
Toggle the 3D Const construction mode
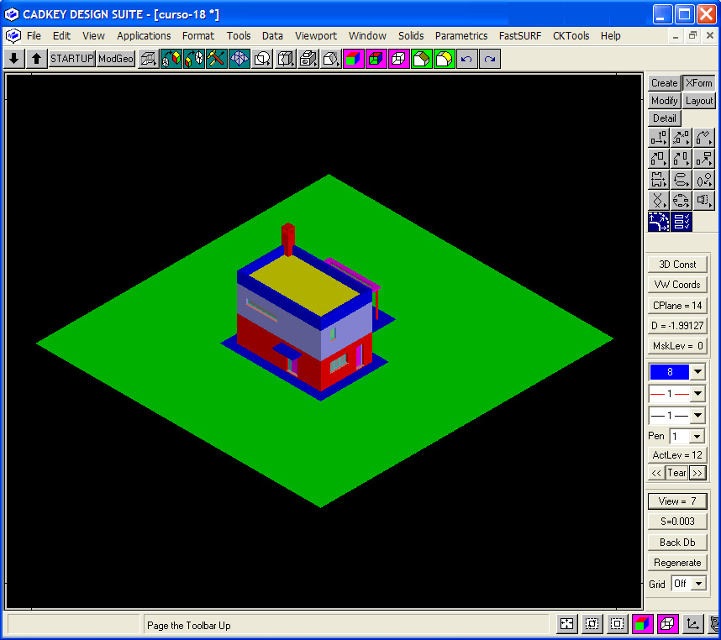pos(677,265)
